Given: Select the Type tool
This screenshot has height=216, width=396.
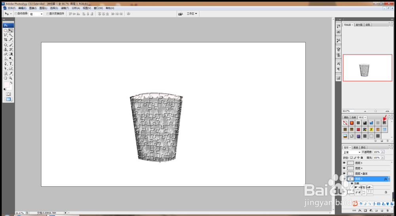Looking at the screenshot, I should [x=11, y=64].
